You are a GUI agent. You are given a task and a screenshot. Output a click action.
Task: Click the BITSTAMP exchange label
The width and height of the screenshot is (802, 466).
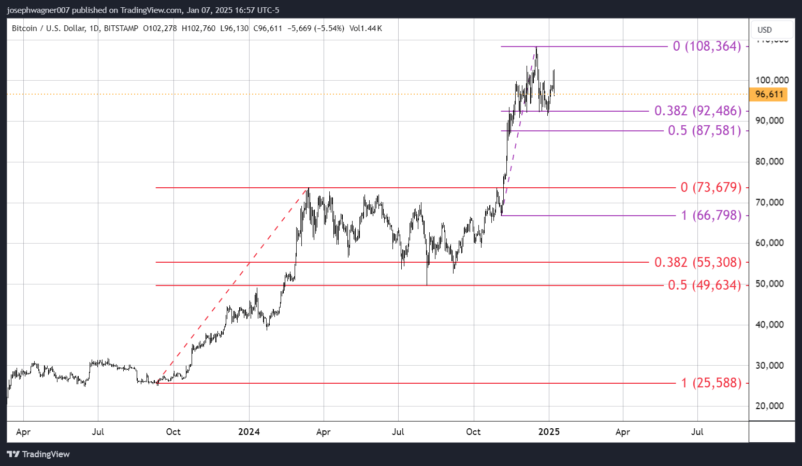121,28
